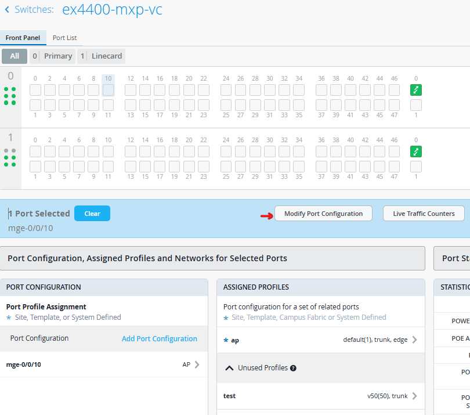This screenshot has height=415, width=470.
Task: Clear the selected port
Action: (x=92, y=214)
